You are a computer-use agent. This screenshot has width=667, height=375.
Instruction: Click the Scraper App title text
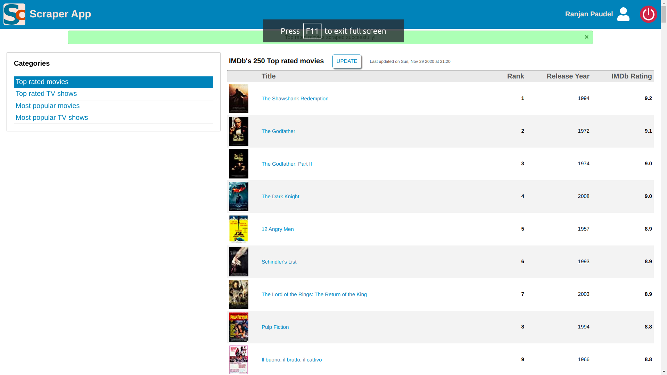pos(60,14)
